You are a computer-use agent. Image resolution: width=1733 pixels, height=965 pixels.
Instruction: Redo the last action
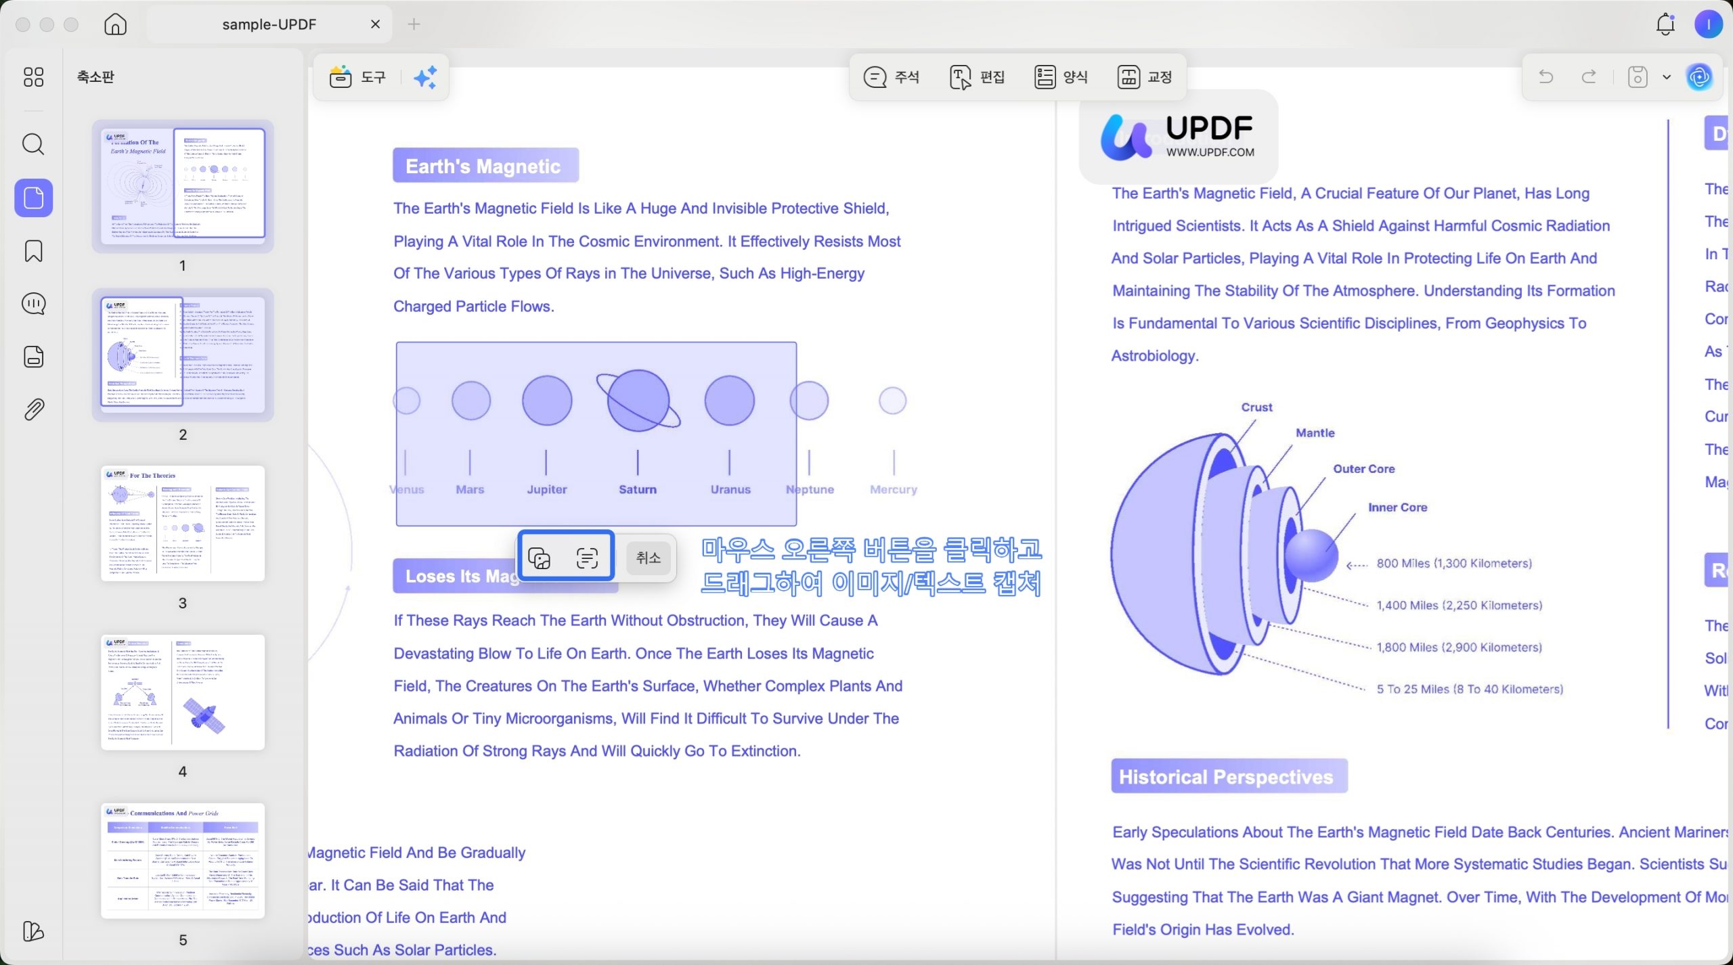(x=1589, y=76)
